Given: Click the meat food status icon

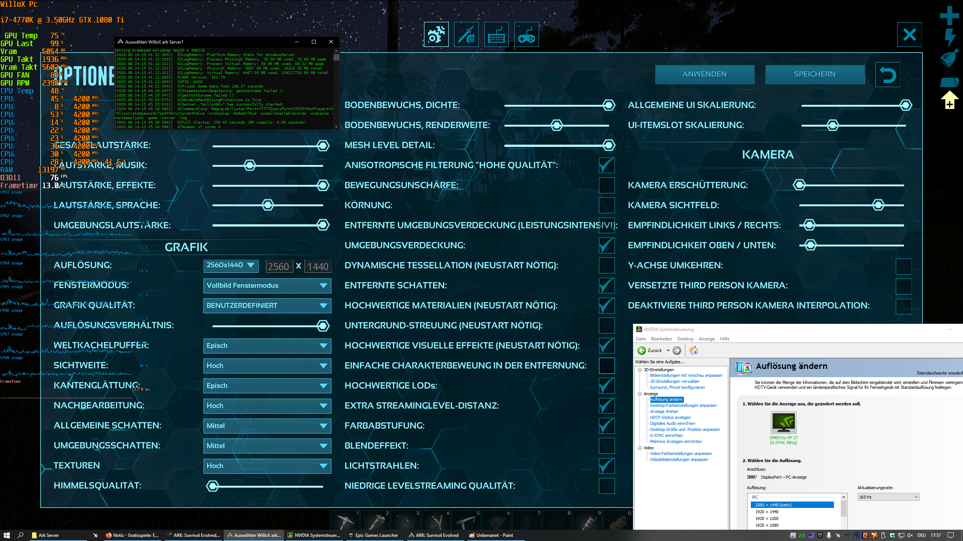Looking at the screenshot, I should [x=949, y=58].
